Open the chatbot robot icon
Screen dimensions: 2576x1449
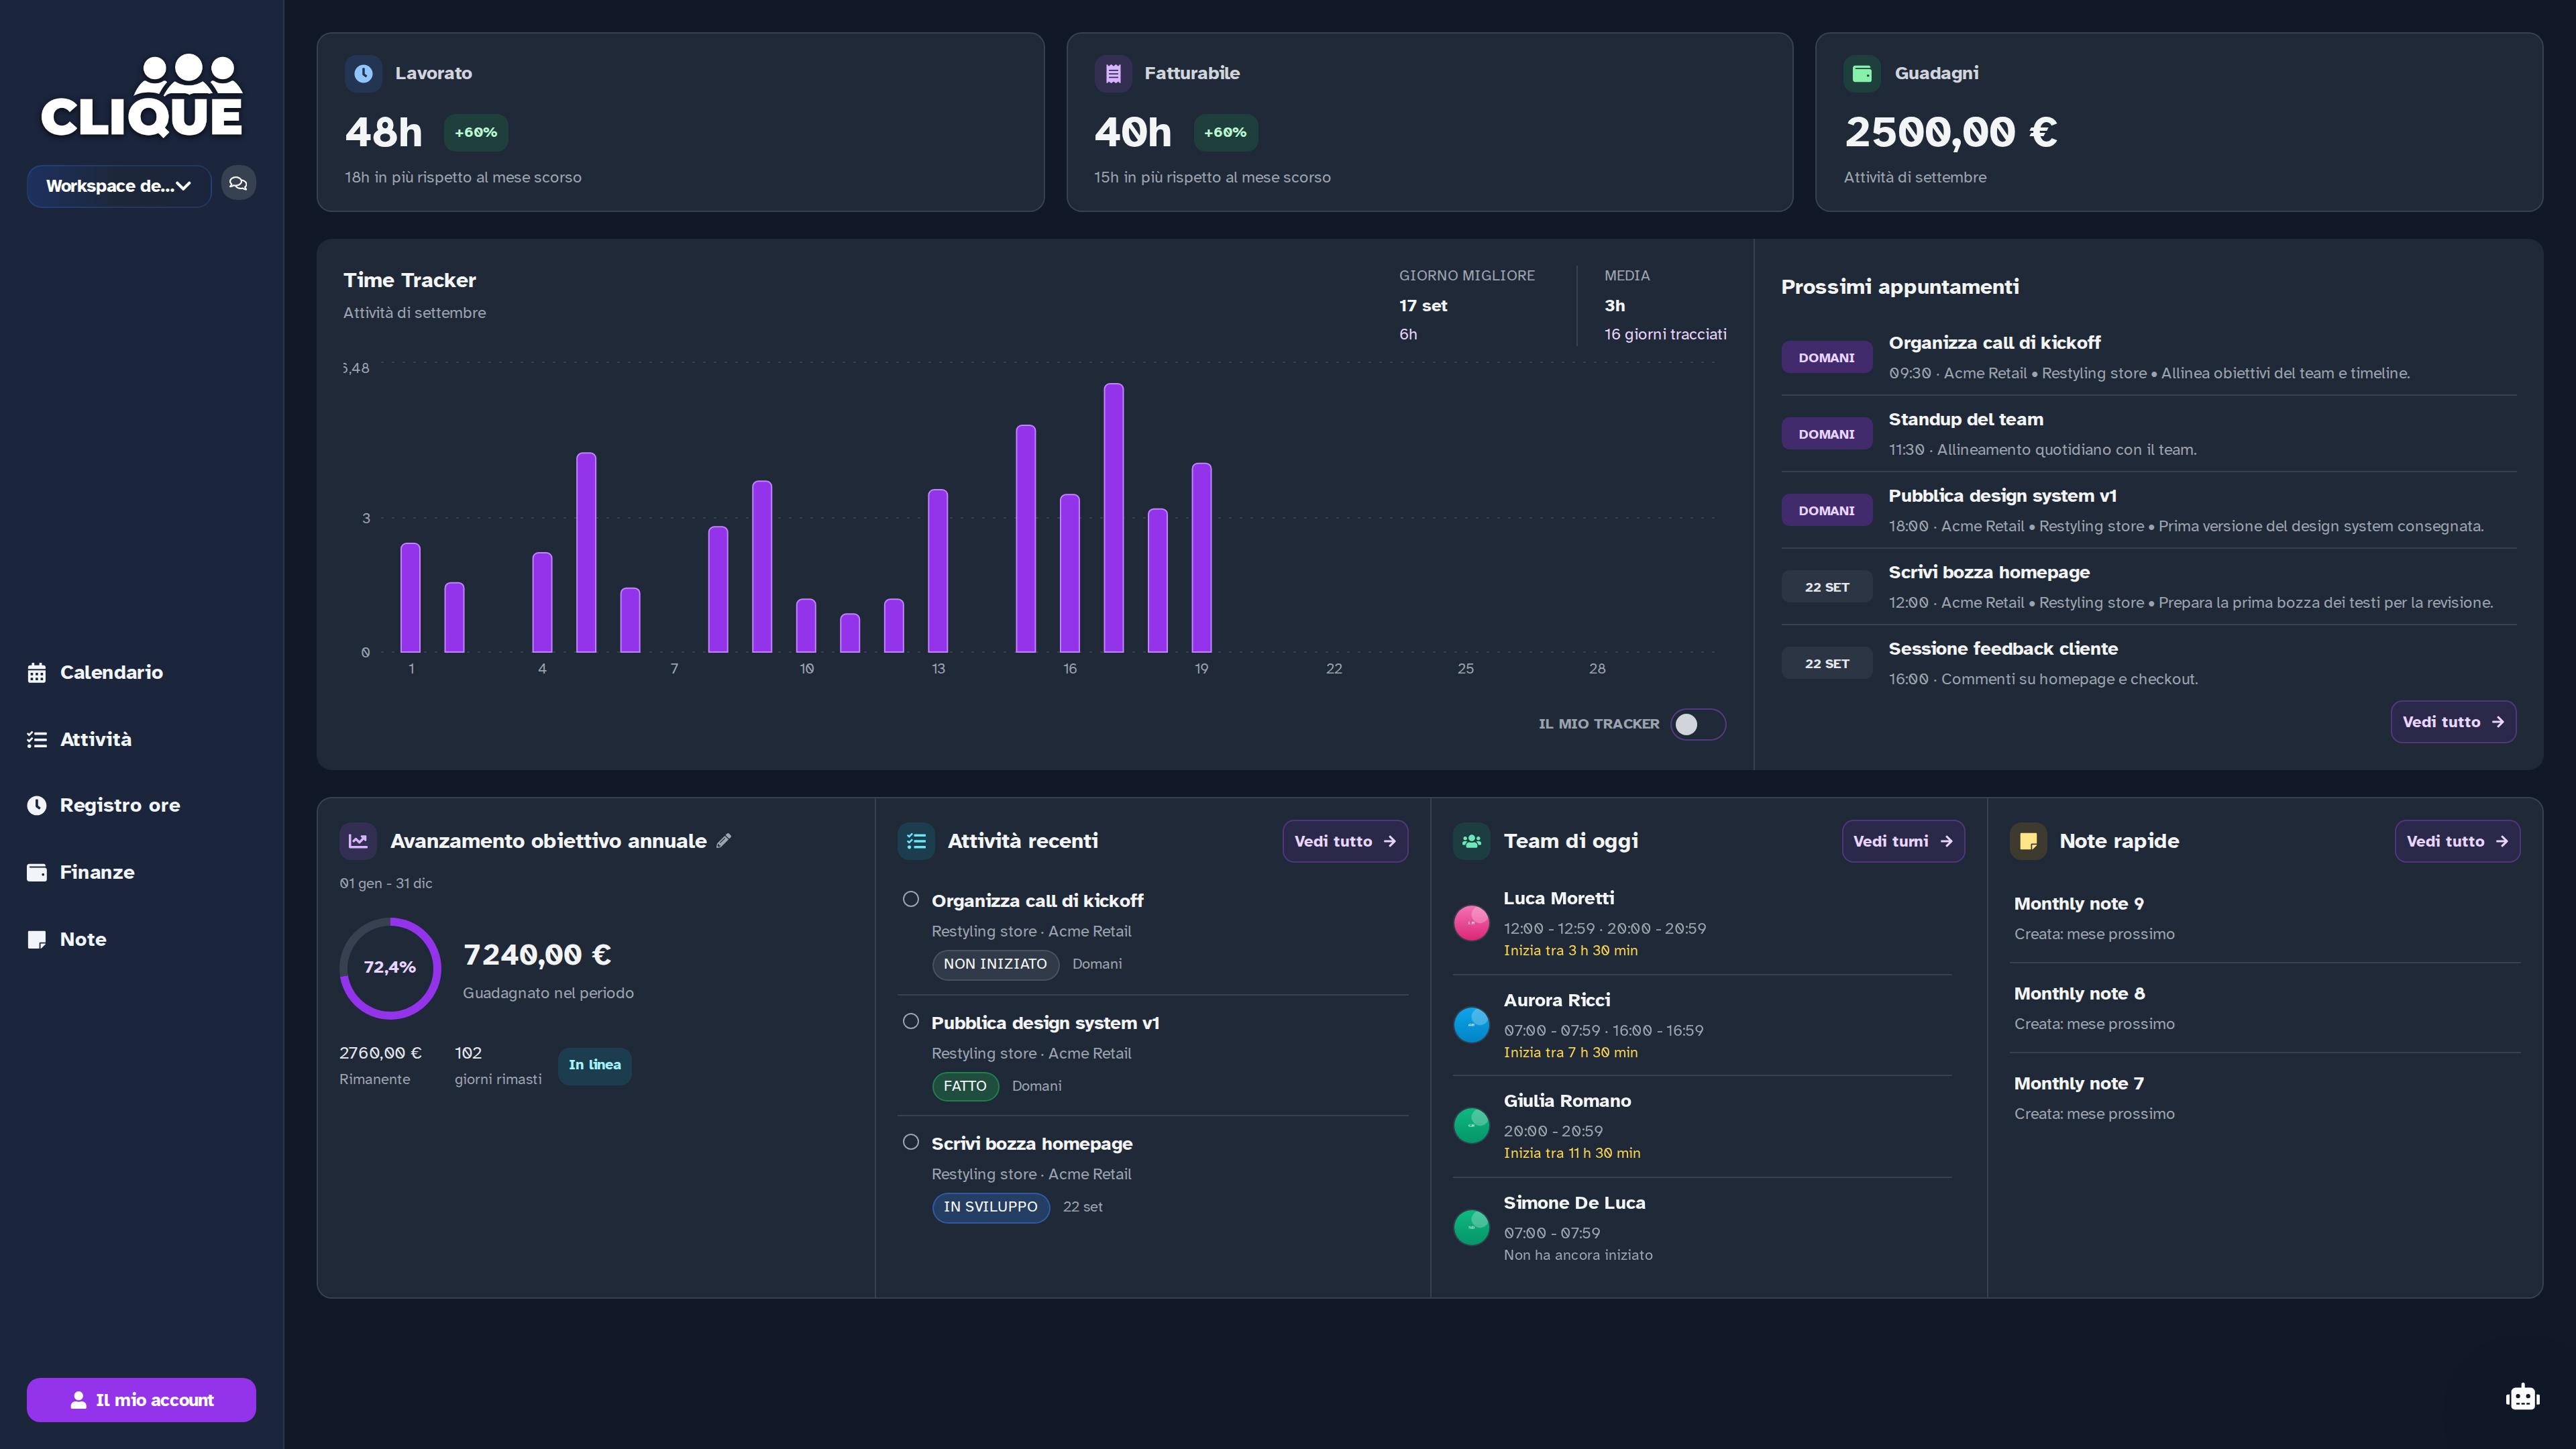2522,1396
